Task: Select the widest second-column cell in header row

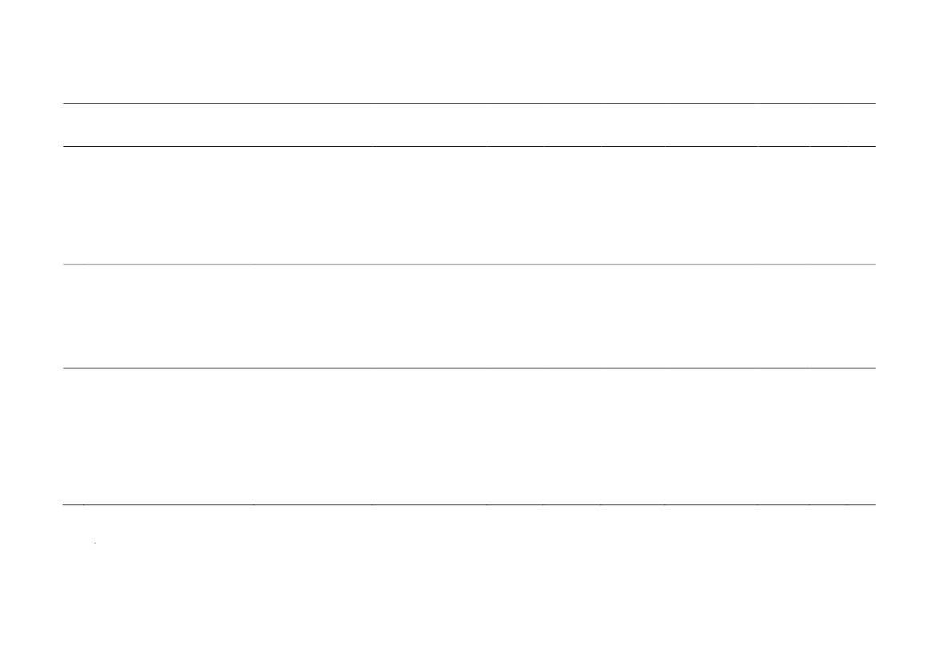Action: point(169,125)
